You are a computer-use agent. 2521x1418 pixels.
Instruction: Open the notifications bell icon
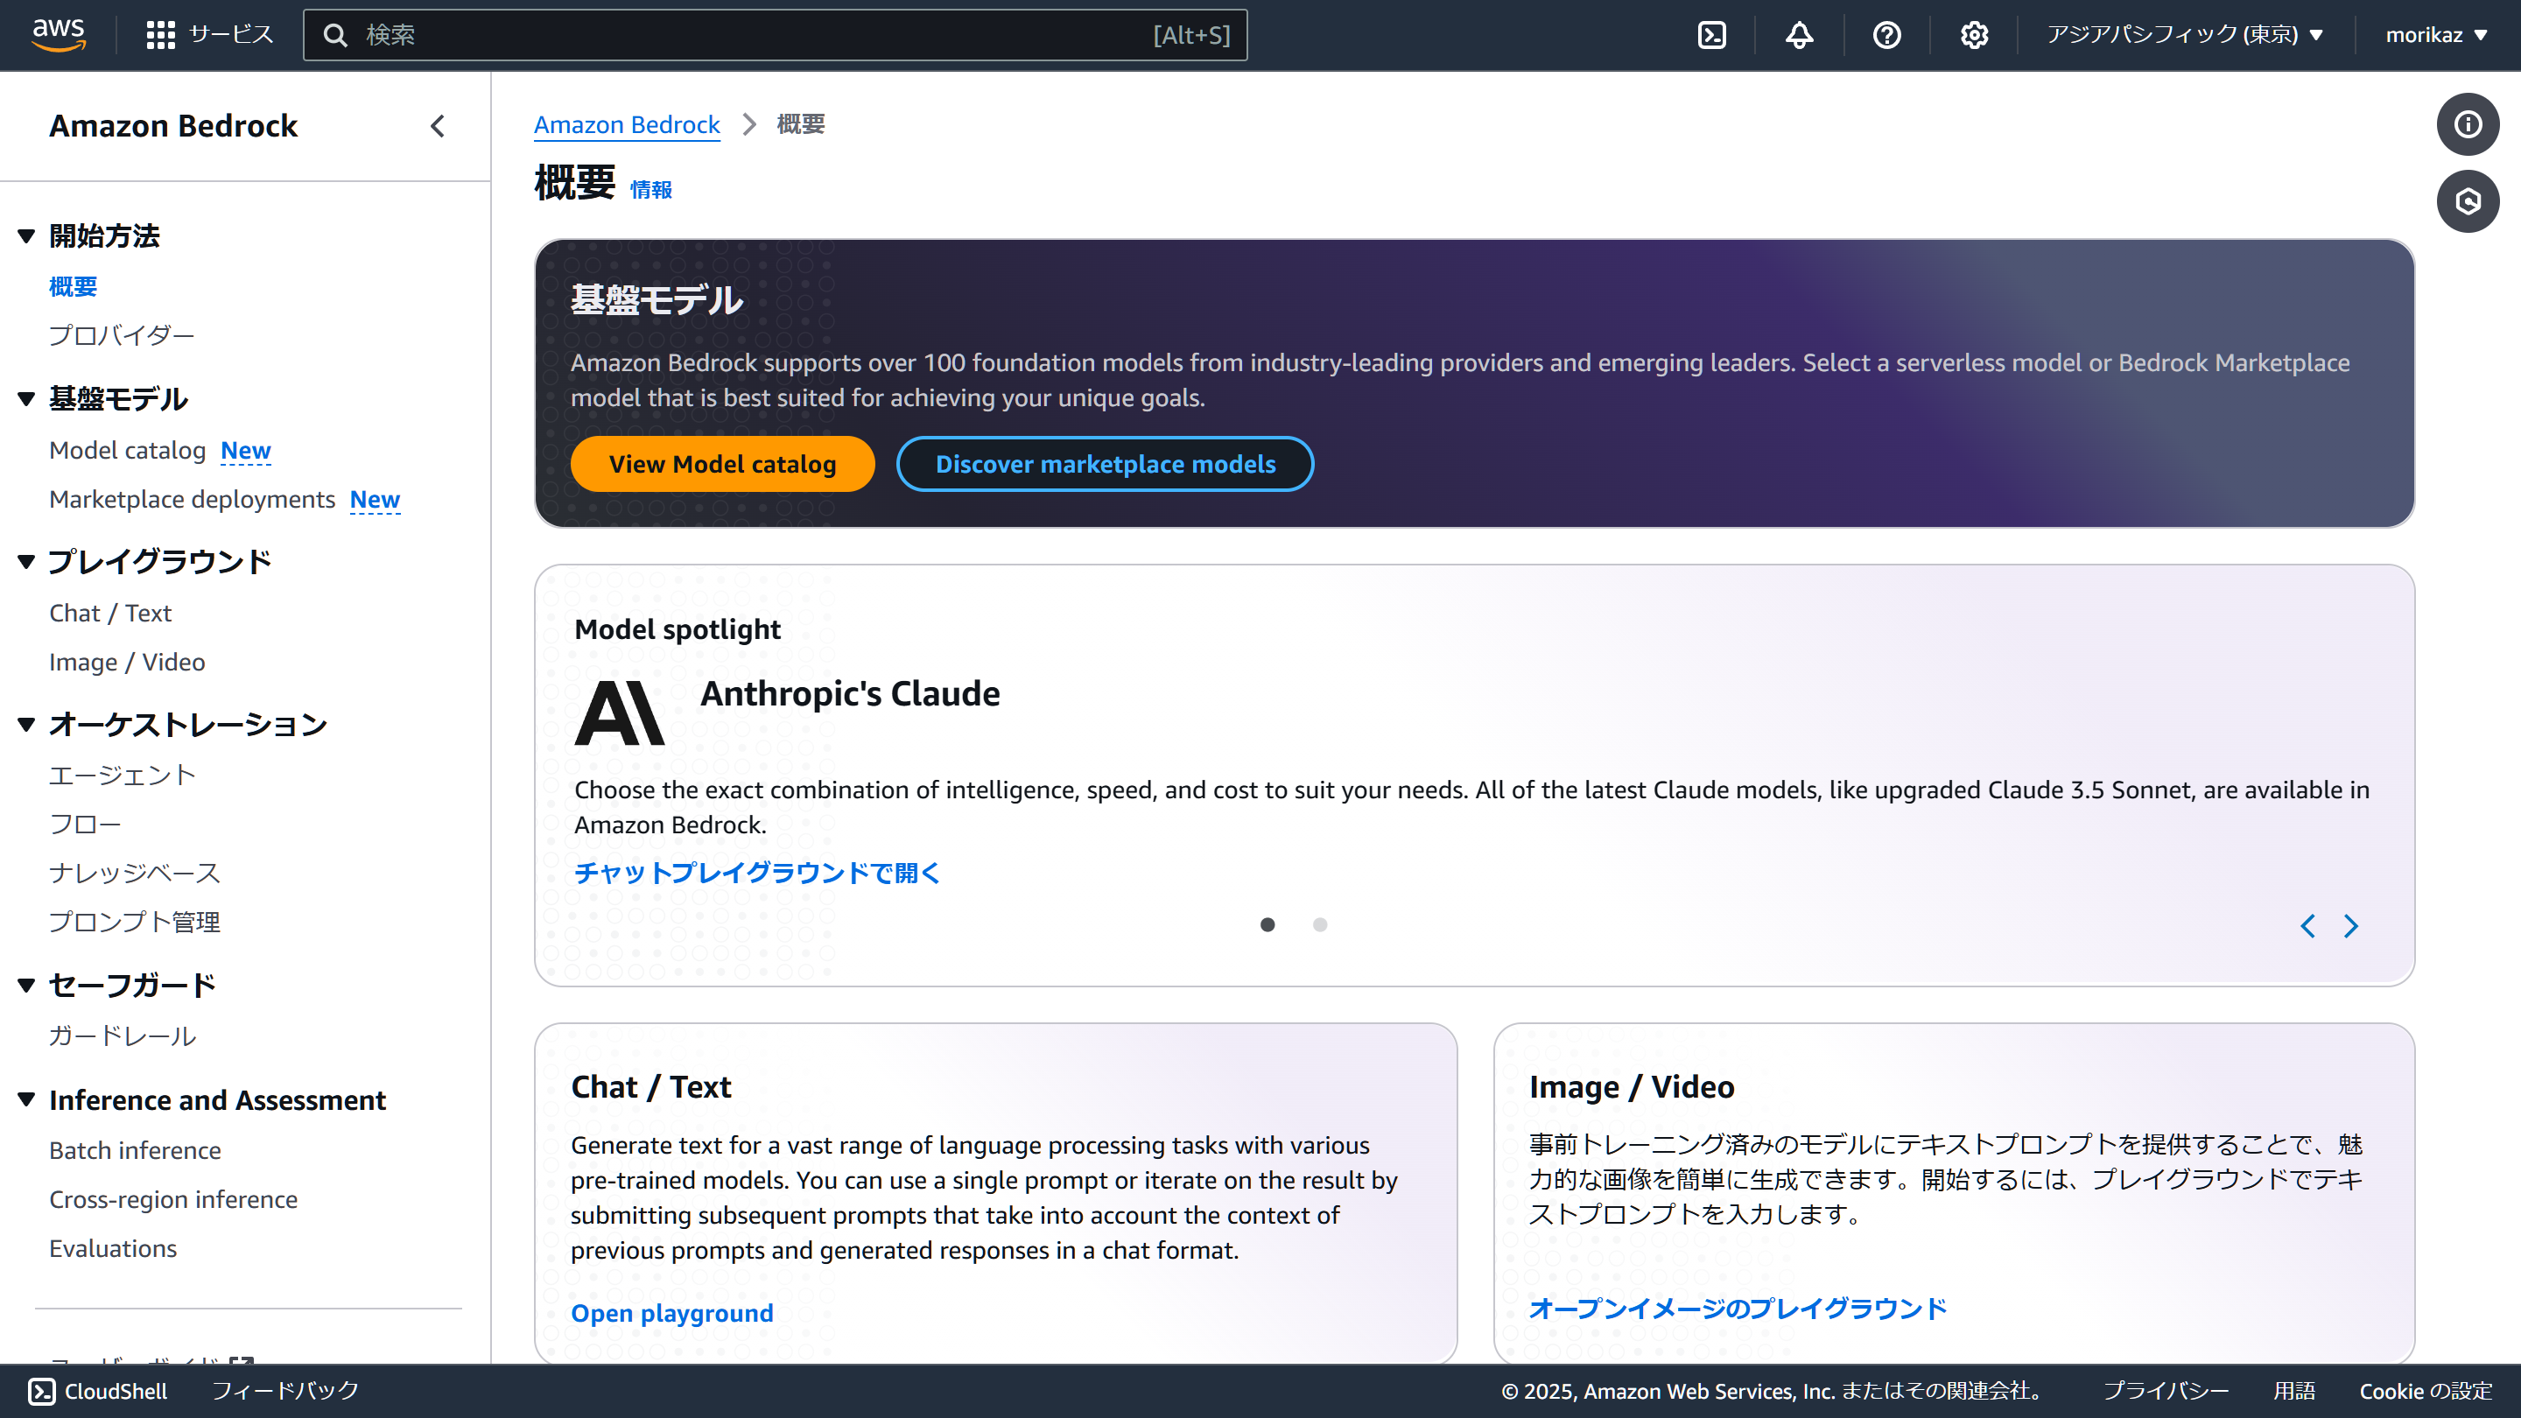point(1799,35)
